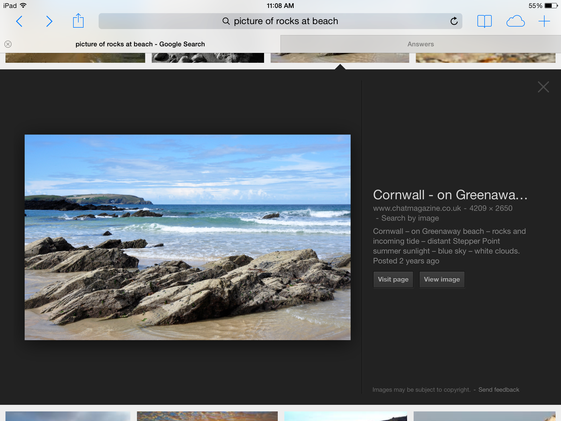Open the Share sheet icon
Viewport: 561px width, 421px height.
click(x=78, y=21)
